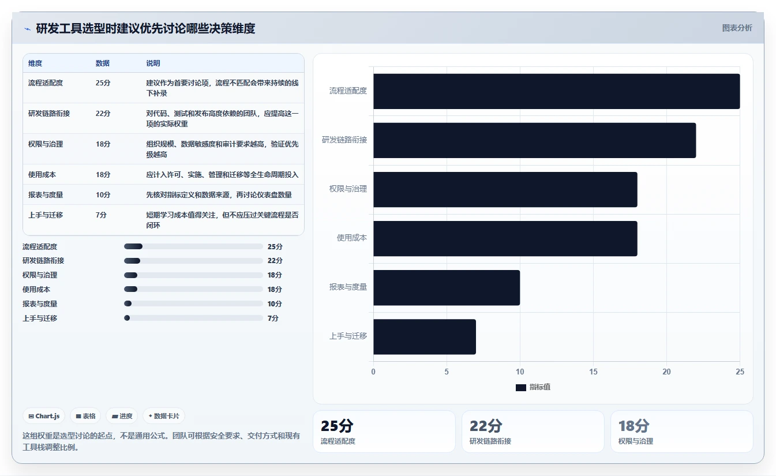Click the 使用成本 table row name
The width and height of the screenshot is (776, 476).
click(x=42, y=175)
